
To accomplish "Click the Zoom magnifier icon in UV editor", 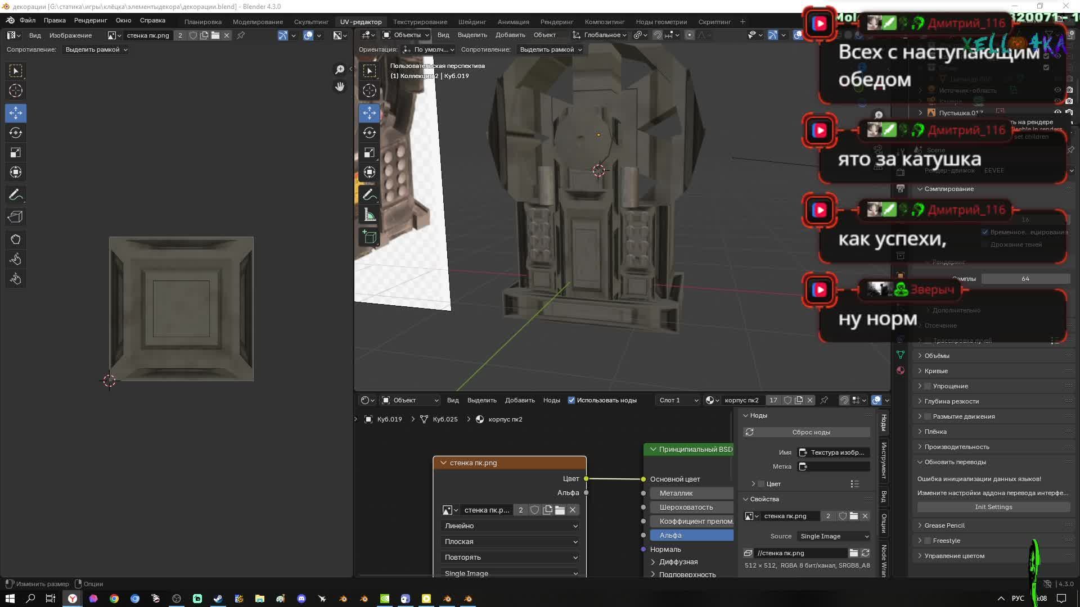I will 340,69.
